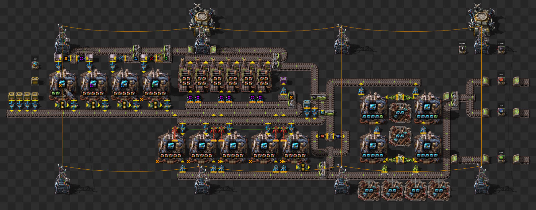Select the blue-icon combinator labeled ~5/s
Image resolution: width=536 pixels, height=210 pixels.
pyautogui.click(x=501, y=112)
